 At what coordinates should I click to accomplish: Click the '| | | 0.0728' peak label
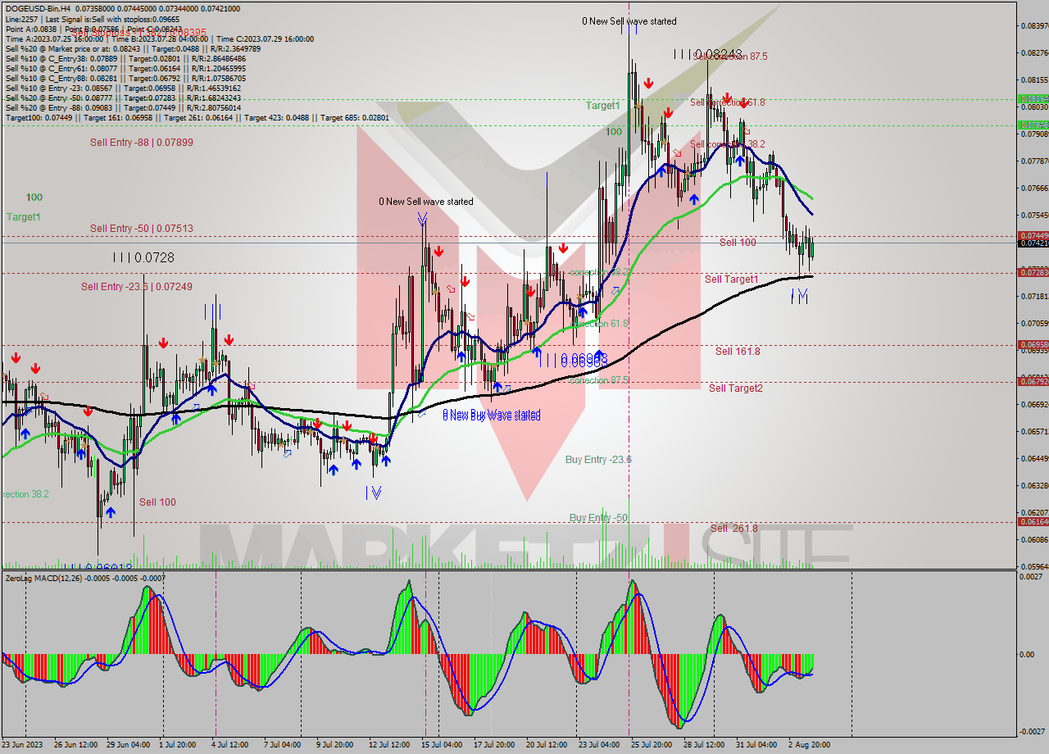[143, 258]
